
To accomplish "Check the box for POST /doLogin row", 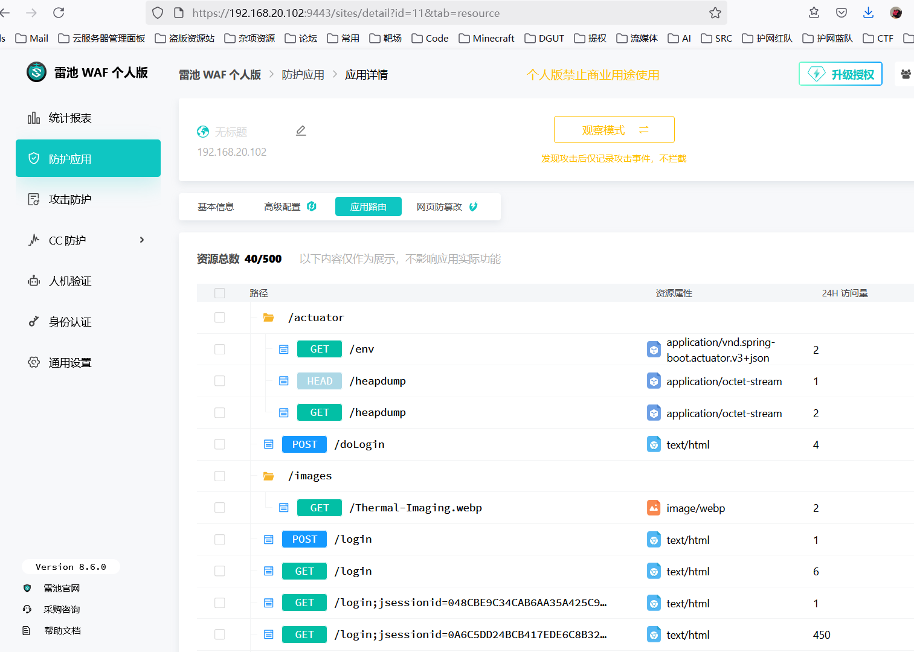I will (x=220, y=444).
